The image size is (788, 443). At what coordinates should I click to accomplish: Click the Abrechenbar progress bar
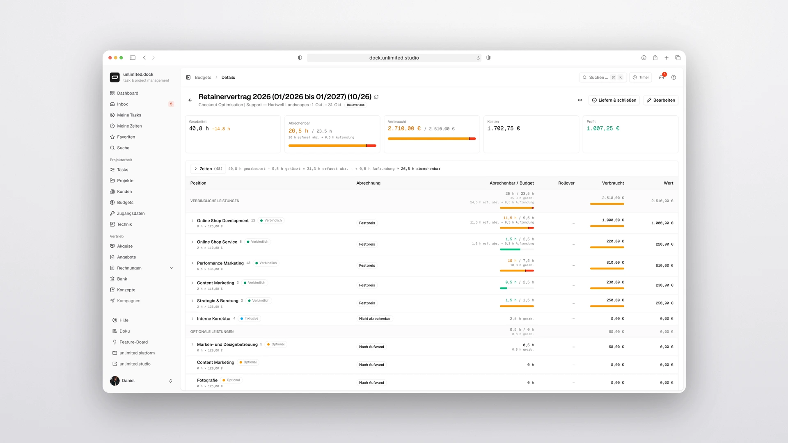pyautogui.click(x=332, y=146)
